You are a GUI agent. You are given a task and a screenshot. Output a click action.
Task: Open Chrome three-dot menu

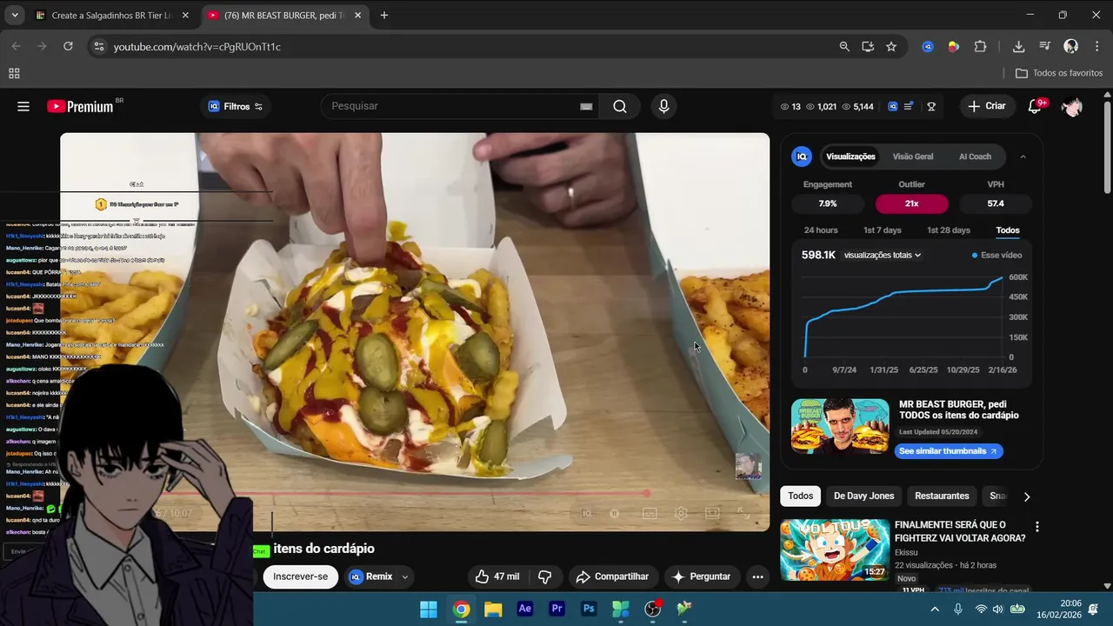click(1096, 46)
